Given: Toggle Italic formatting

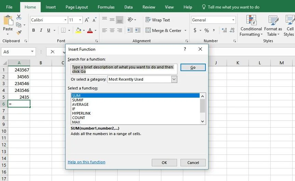Looking at the screenshot, I should click(41, 30).
